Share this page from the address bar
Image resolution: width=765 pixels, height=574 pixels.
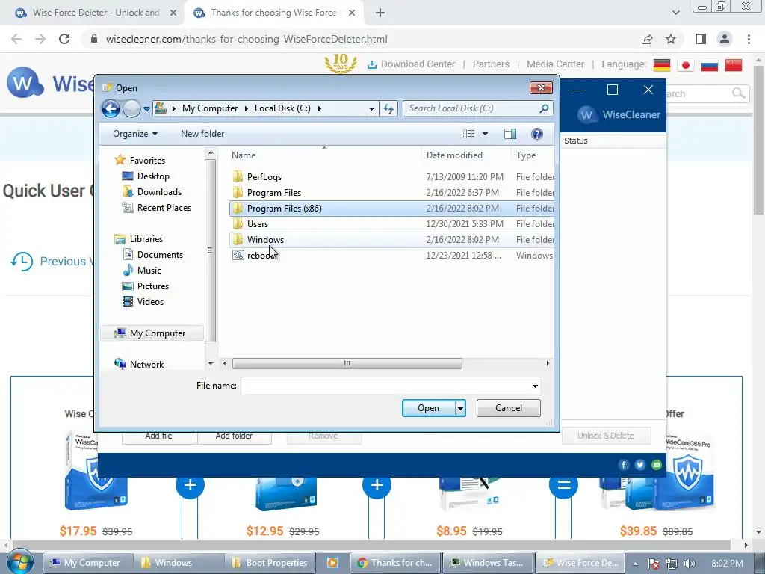click(x=647, y=39)
